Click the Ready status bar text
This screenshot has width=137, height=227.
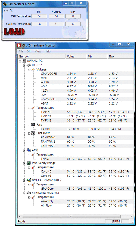[x=21, y=222]
